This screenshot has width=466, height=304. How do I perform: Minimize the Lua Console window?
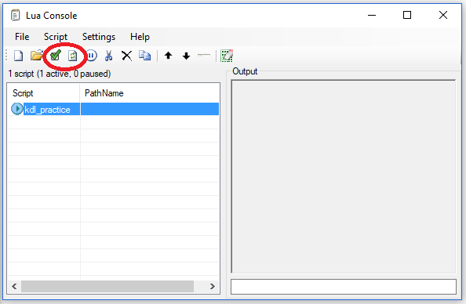[x=372, y=15]
